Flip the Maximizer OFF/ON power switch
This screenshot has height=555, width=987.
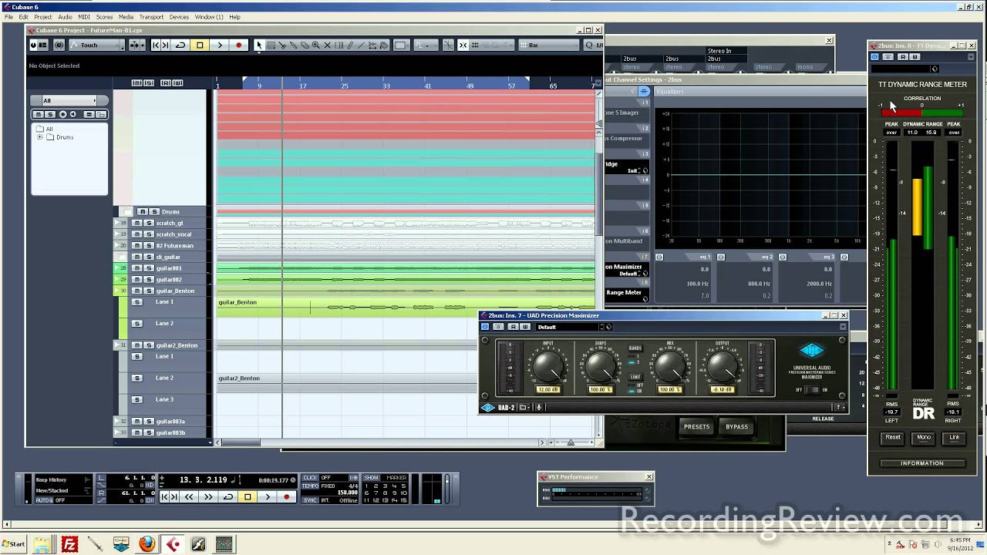click(811, 390)
